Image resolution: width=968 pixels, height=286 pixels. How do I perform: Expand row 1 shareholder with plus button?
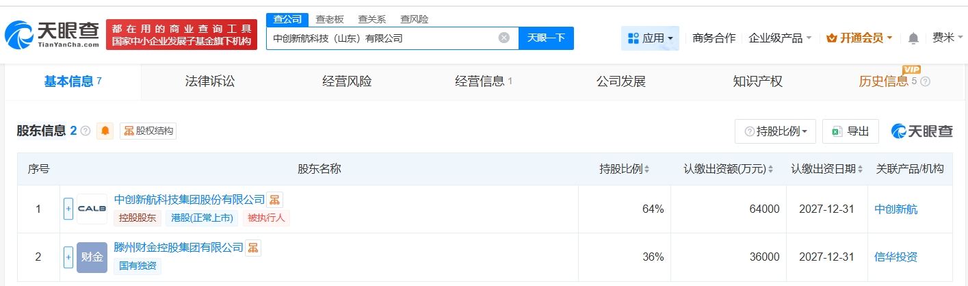[x=68, y=209]
